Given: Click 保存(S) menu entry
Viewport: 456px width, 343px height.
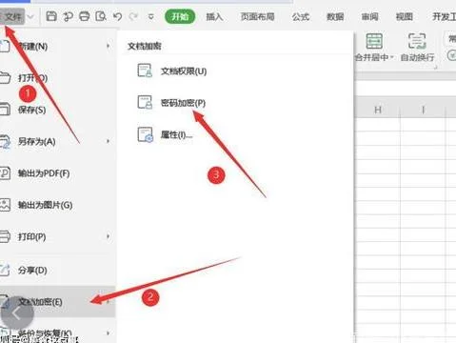Looking at the screenshot, I should pyautogui.click(x=57, y=110).
